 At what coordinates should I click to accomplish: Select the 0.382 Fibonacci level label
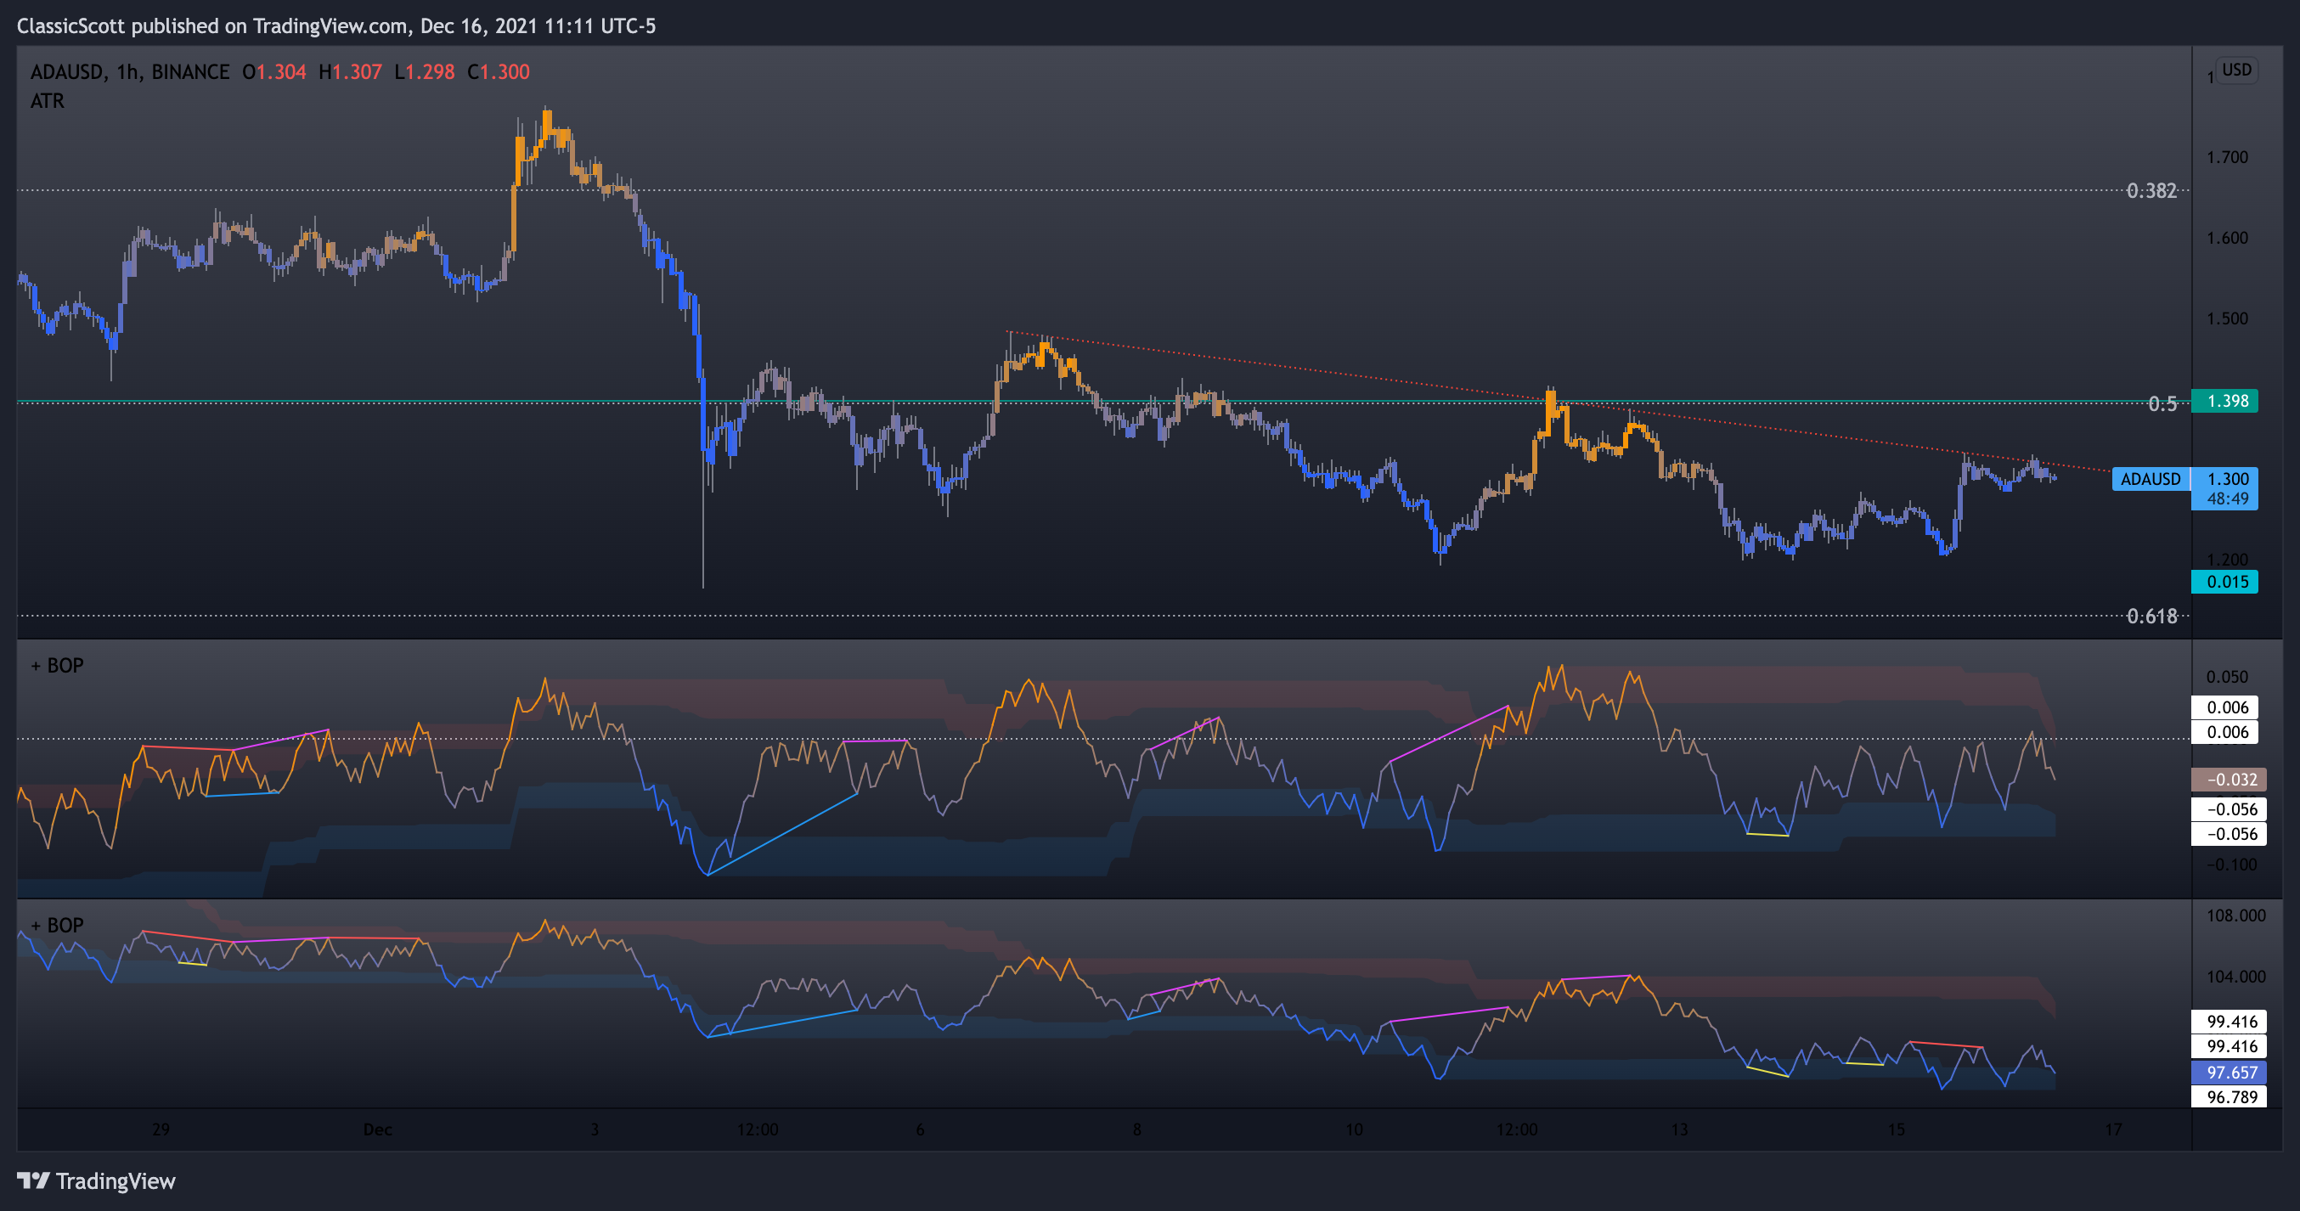pyautogui.click(x=2151, y=190)
